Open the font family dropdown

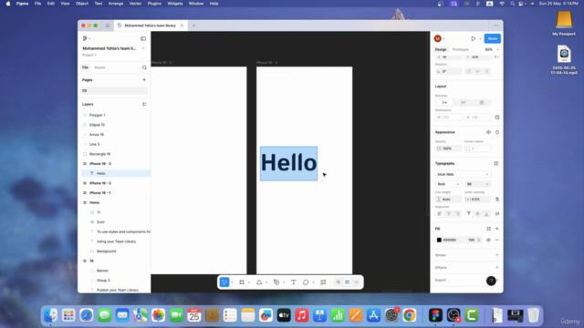point(463,174)
